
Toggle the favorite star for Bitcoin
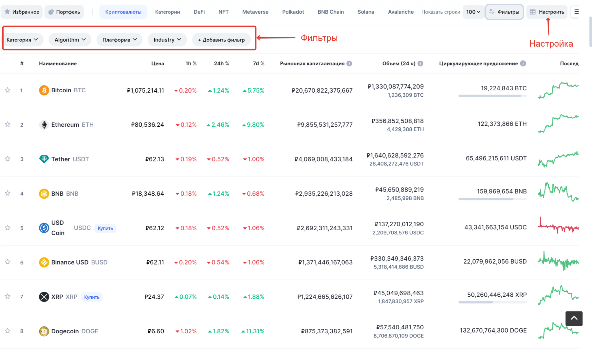(8, 90)
